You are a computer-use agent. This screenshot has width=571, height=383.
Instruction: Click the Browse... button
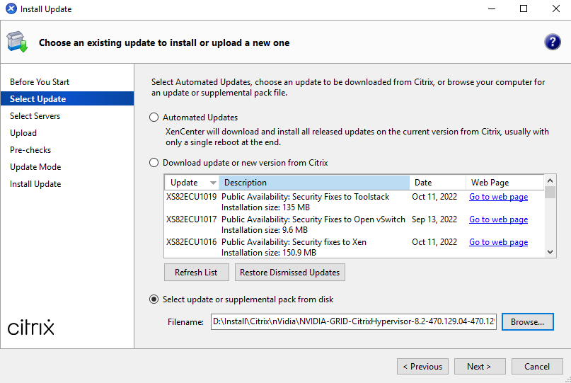click(x=527, y=322)
